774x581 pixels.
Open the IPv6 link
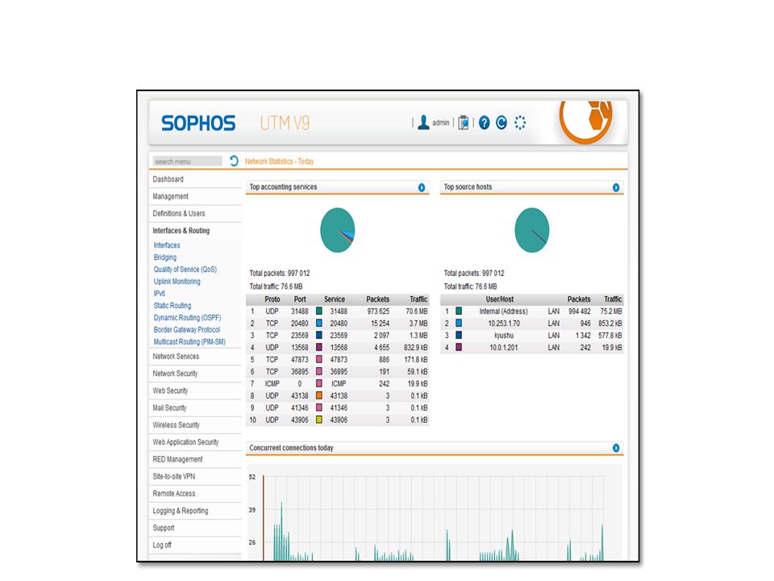coord(159,294)
